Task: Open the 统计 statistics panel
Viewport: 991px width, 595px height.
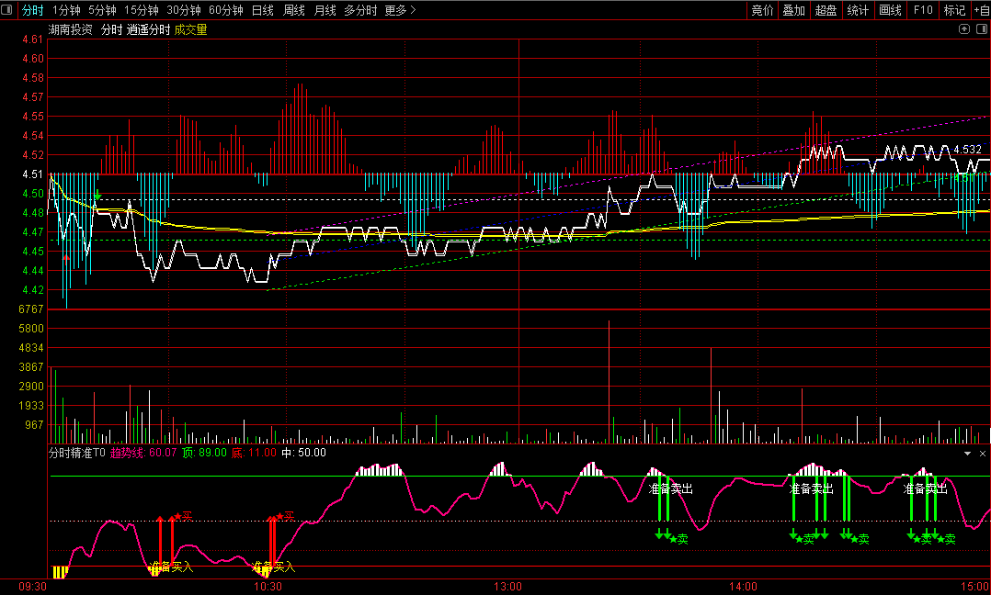Action: point(858,10)
